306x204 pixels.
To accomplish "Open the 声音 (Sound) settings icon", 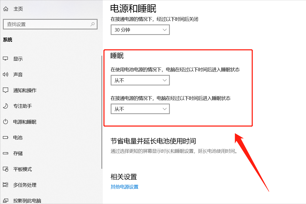I will tap(6, 74).
